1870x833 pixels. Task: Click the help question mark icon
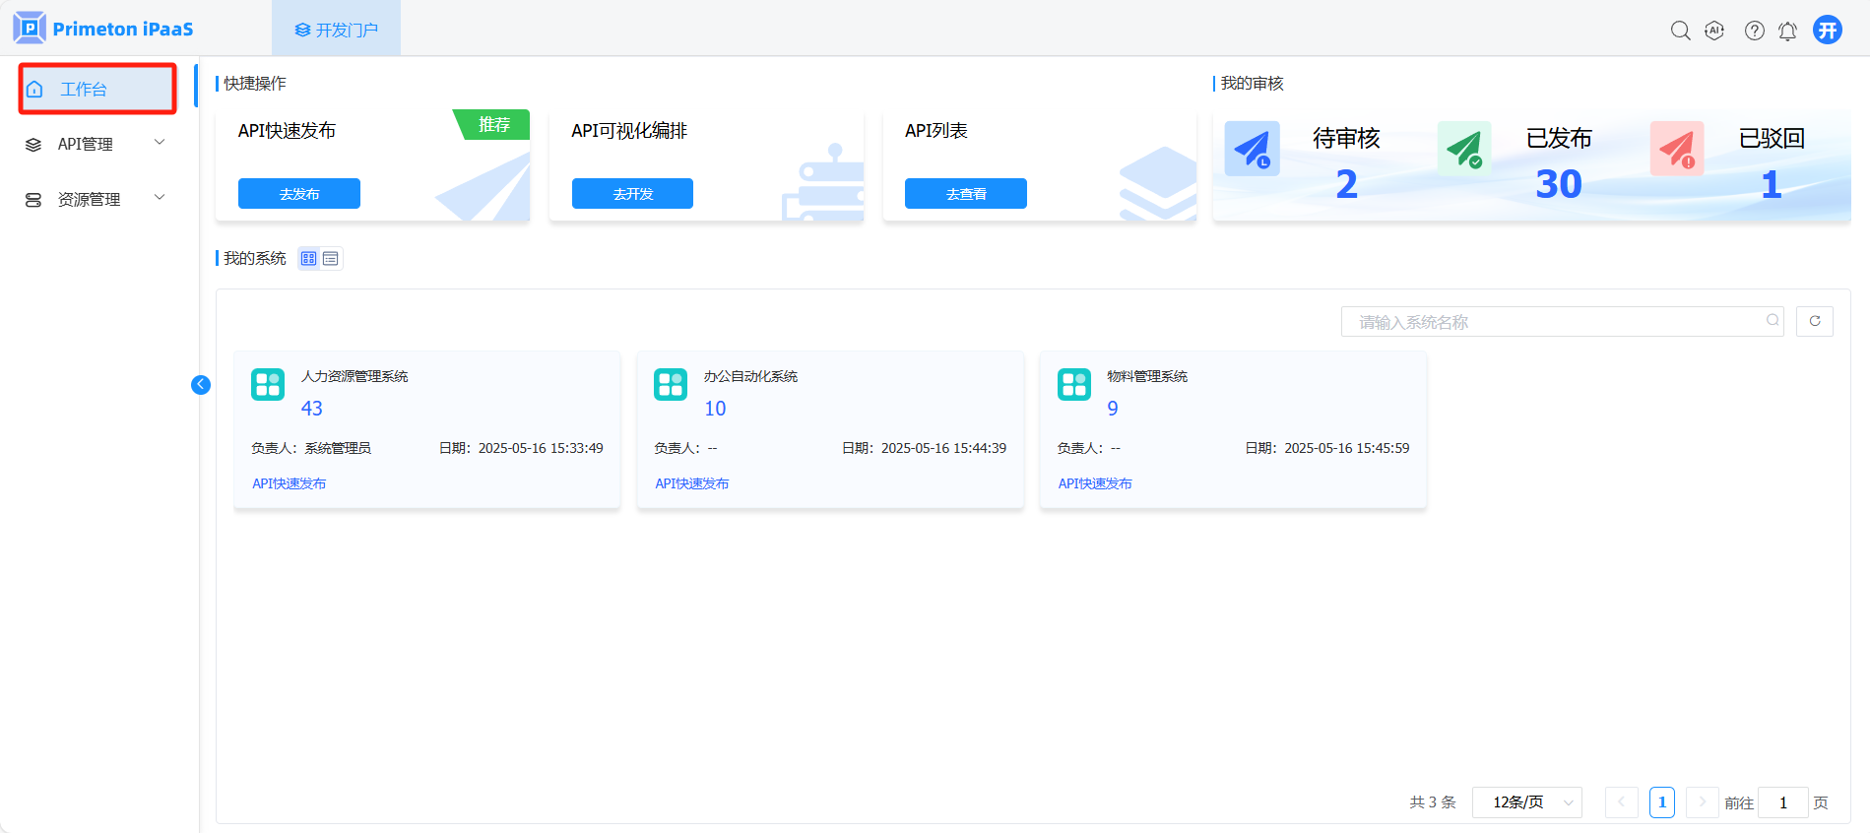[1754, 31]
